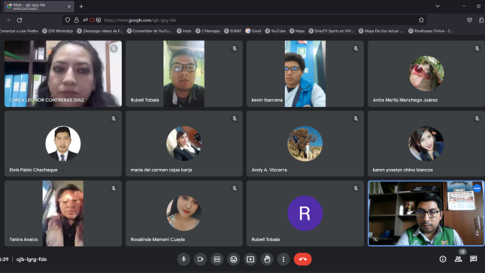Click Anita Marilù Manchego Juárez profile picture
The image size is (485, 273).
pyautogui.click(x=426, y=74)
